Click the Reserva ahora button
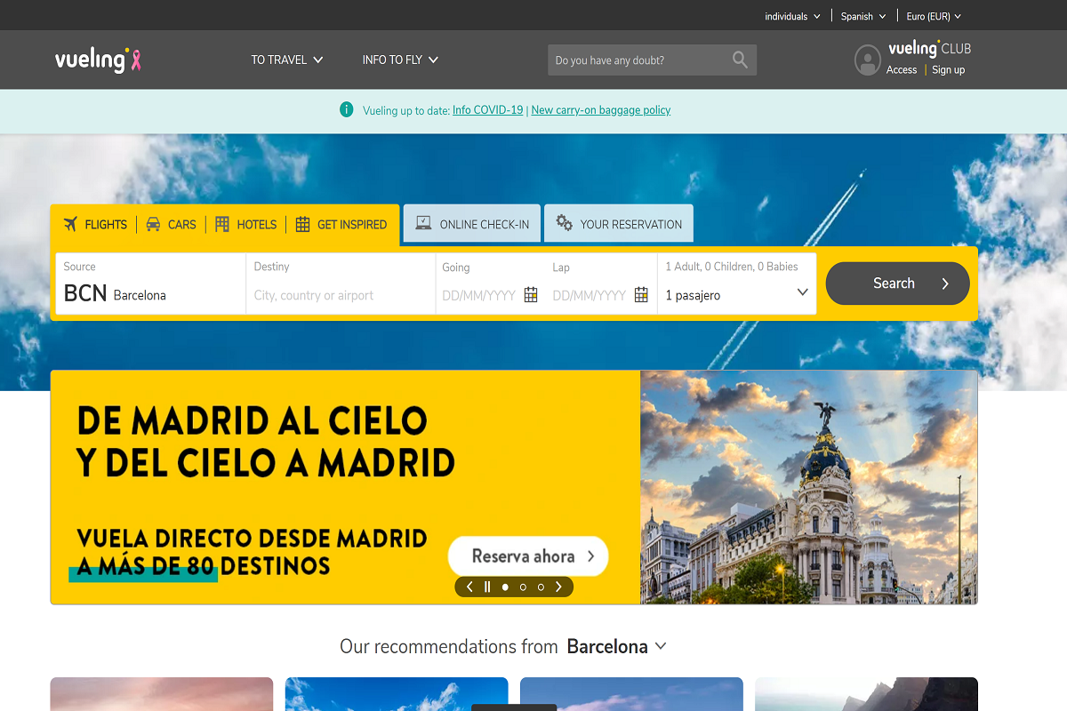 [x=528, y=556]
